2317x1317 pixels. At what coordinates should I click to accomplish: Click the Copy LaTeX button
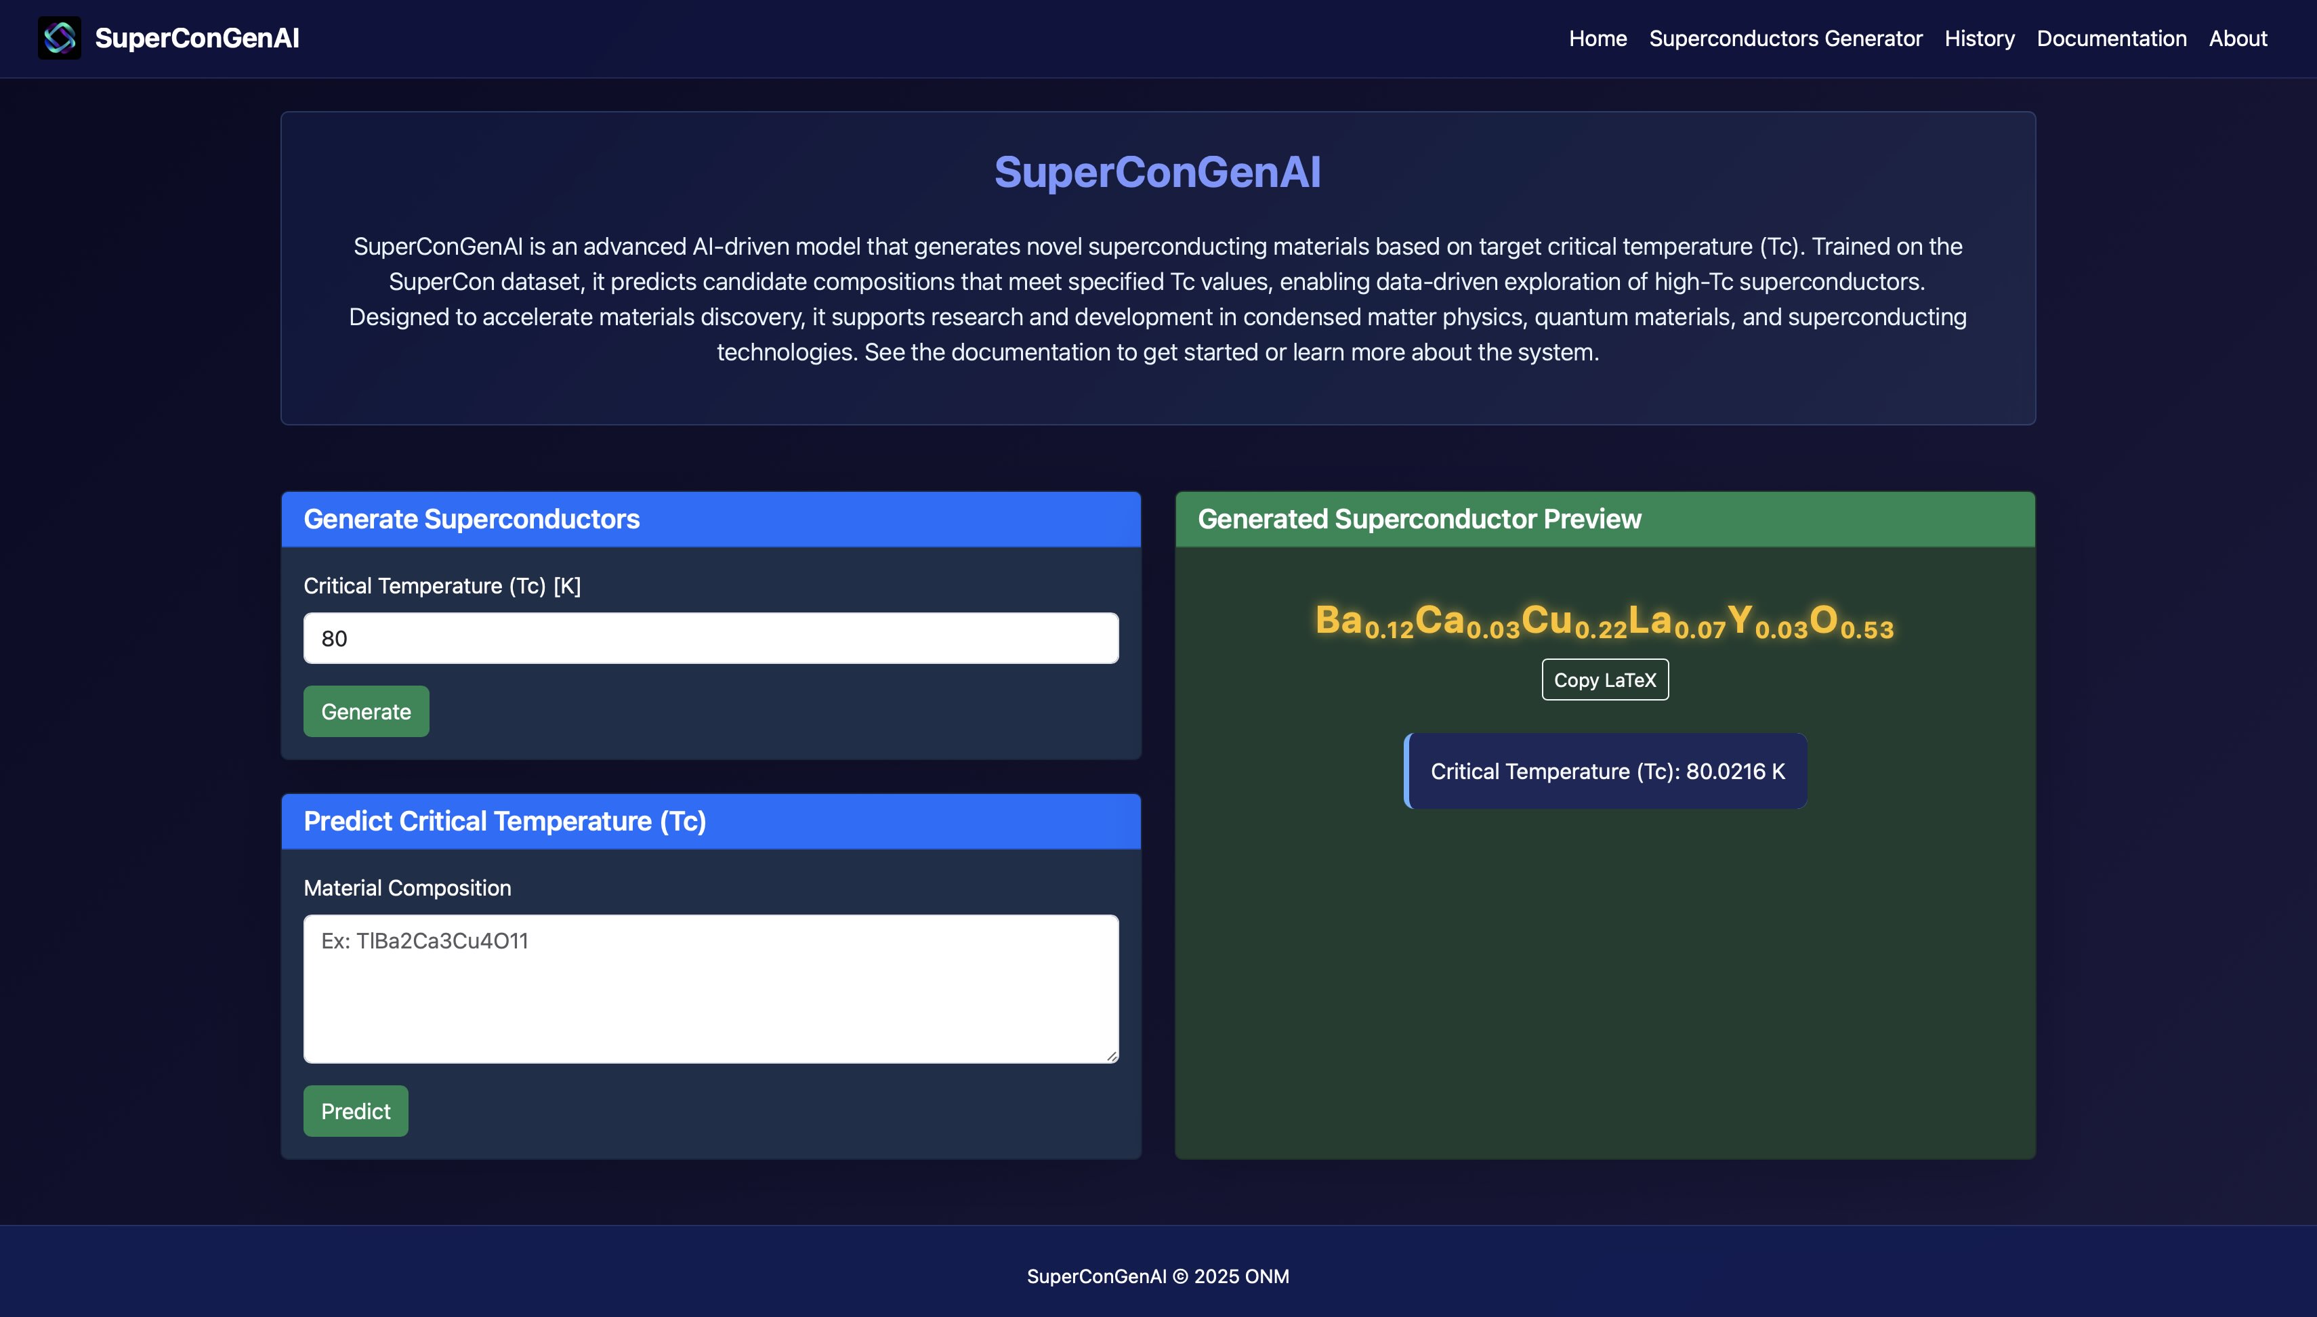1604,680
